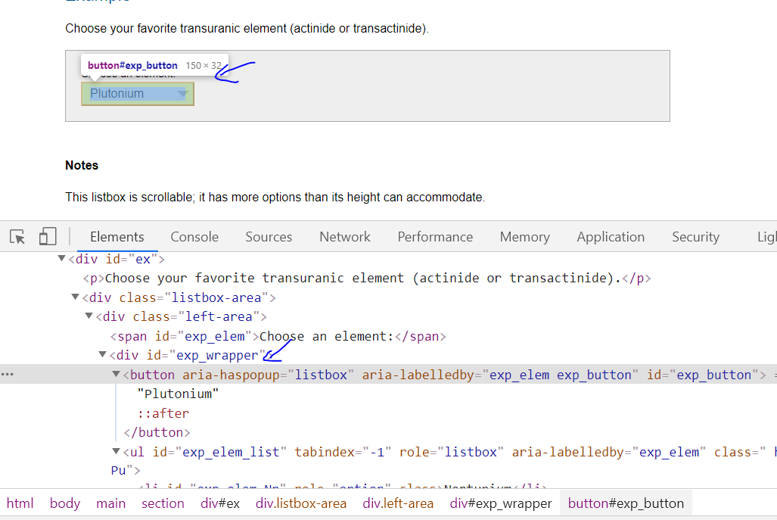Collapse the button#exp_button element
The image size is (777, 520).
point(115,373)
